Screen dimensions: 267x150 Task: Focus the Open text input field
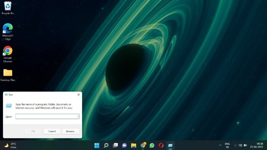(47, 116)
